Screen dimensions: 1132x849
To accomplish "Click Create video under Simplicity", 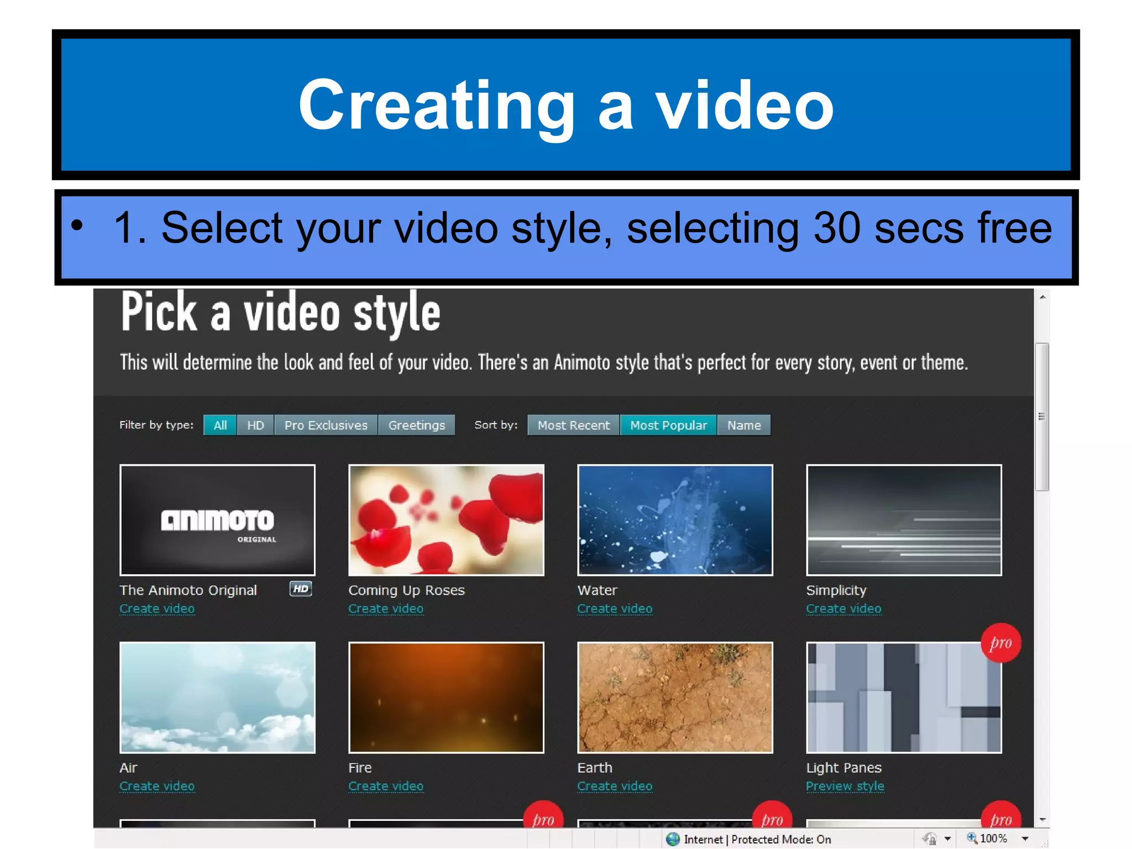I will point(843,609).
